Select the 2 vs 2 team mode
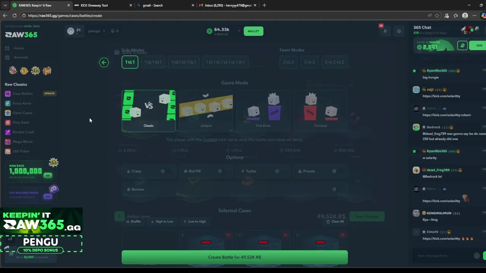The image size is (486, 273). [x=288, y=62]
